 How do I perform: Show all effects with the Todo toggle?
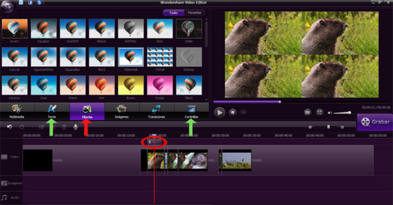173,13
